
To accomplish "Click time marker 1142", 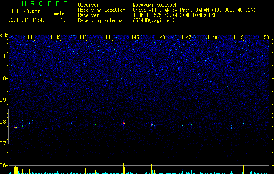I will tap(55, 37).
